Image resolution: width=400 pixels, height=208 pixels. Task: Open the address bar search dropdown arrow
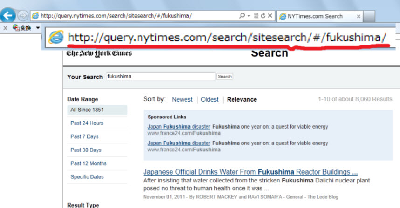point(249,16)
